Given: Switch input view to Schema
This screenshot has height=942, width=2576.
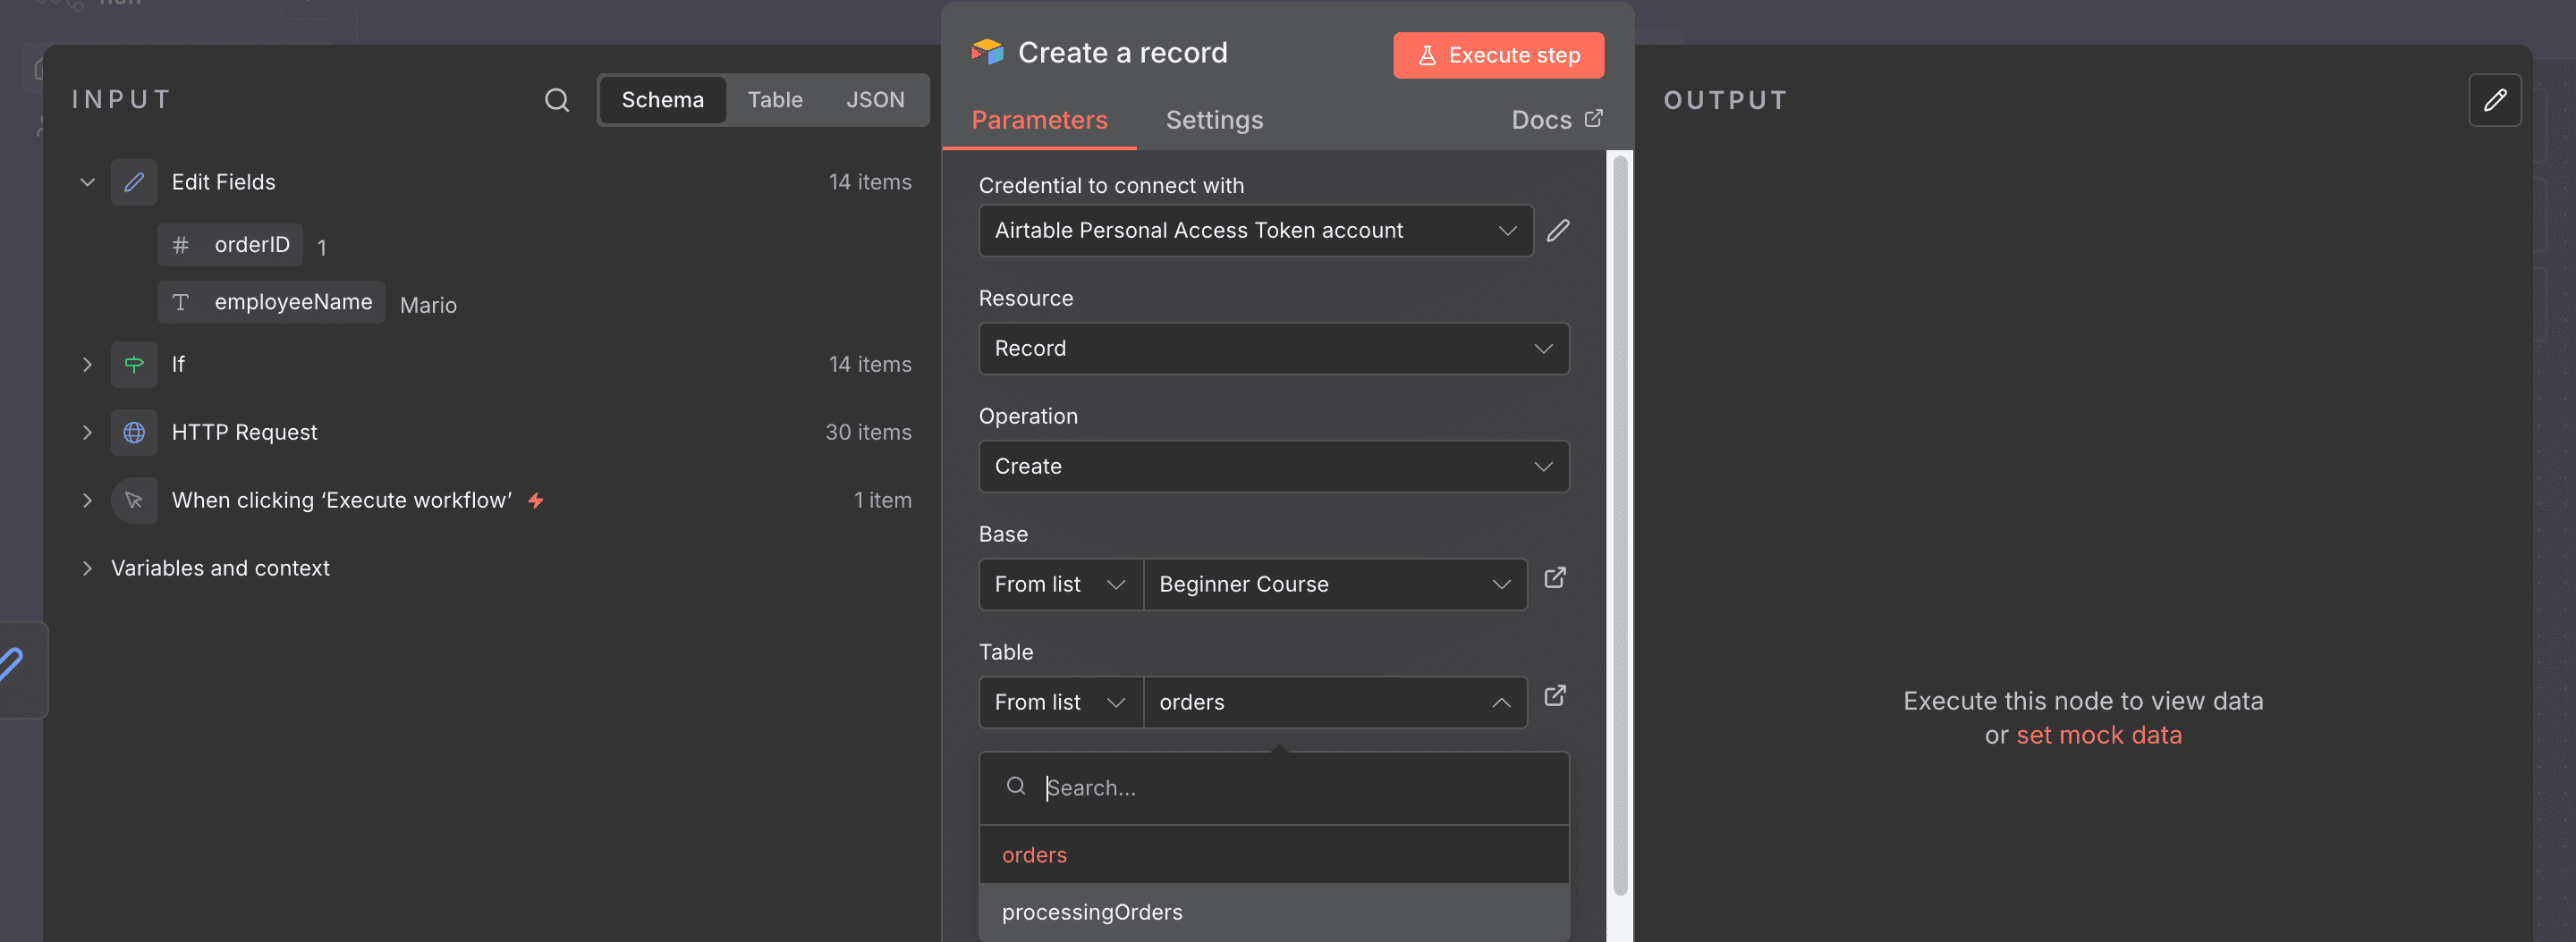Looking at the screenshot, I should click(662, 100).
